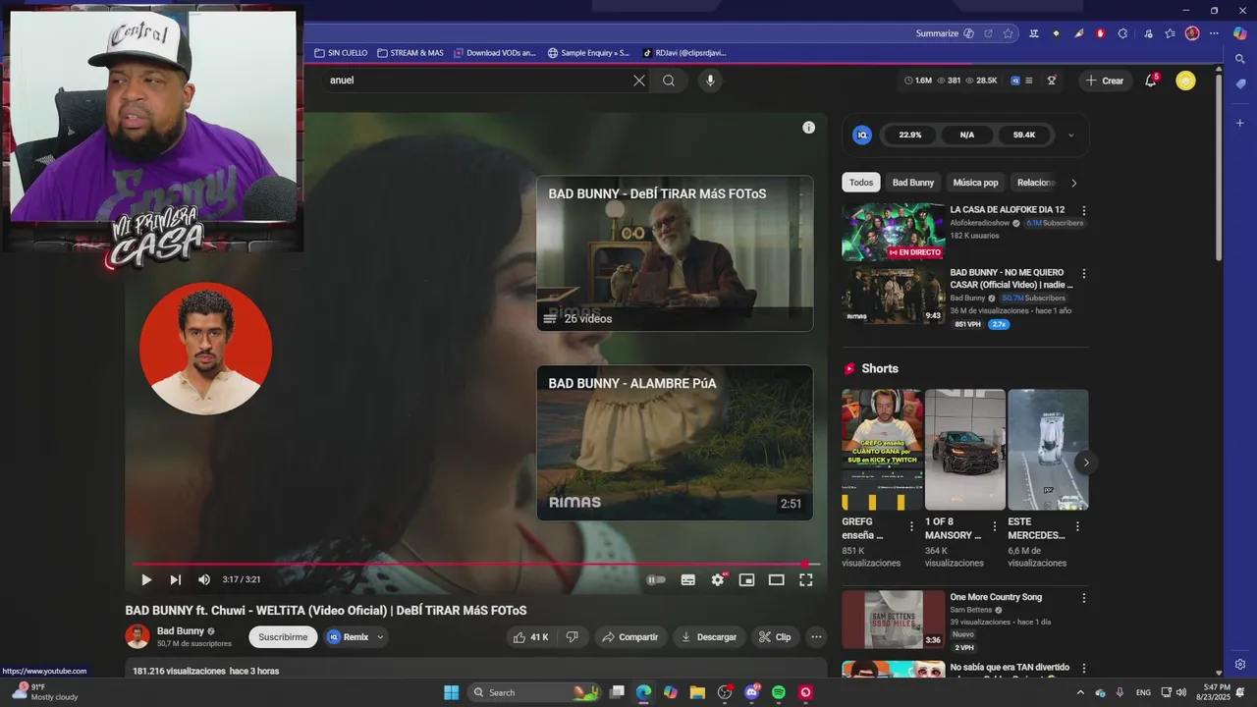Bookmark page with the star icon
The width and height of the screenshot is (1257, 707).
1008,33
